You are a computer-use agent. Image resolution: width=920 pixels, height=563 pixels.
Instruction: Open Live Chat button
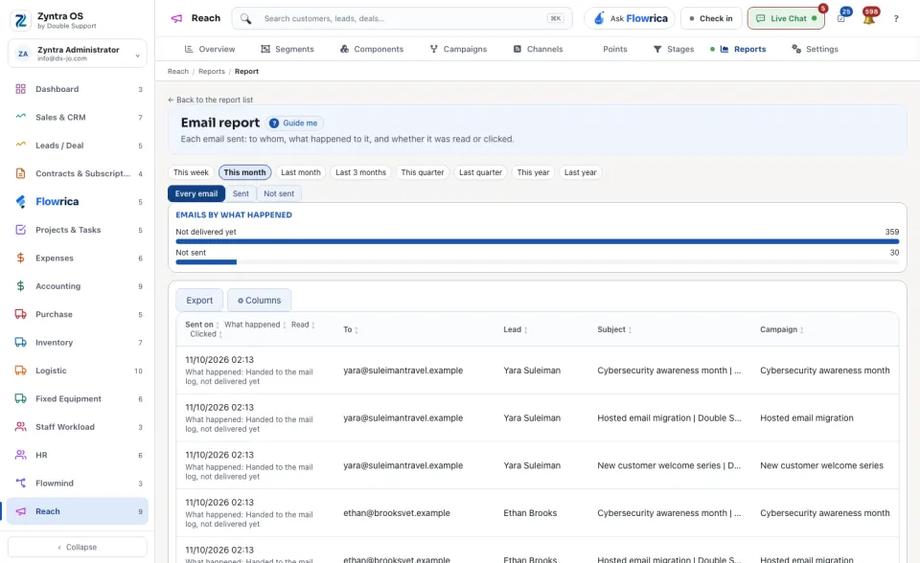[x=786, y=19]
